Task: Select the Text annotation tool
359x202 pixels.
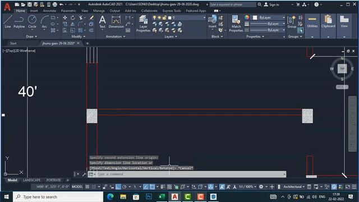Action: [102, 22]
